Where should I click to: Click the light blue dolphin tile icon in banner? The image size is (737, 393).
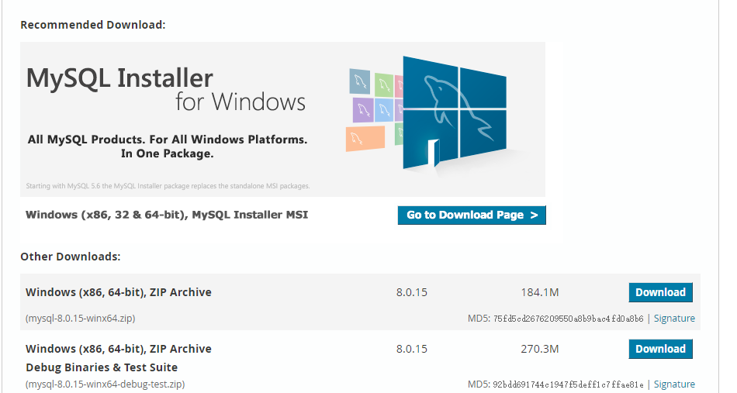point(384,110)
